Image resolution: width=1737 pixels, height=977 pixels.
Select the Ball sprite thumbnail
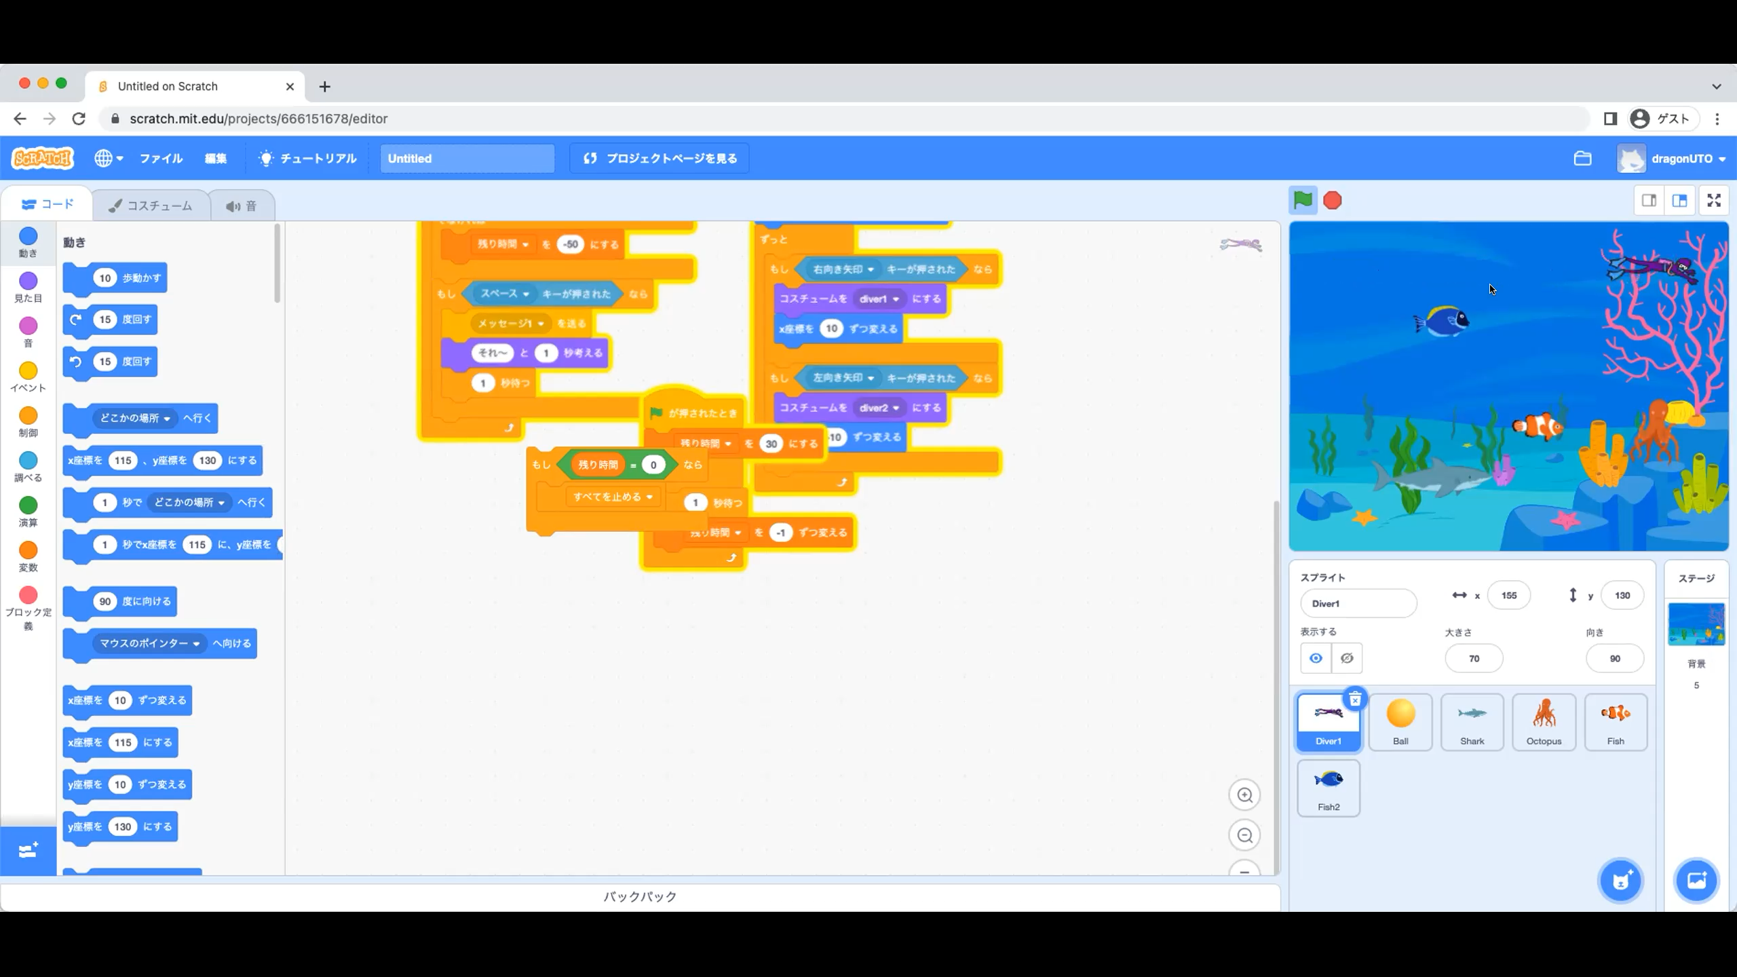click(x=1400, y=722)
